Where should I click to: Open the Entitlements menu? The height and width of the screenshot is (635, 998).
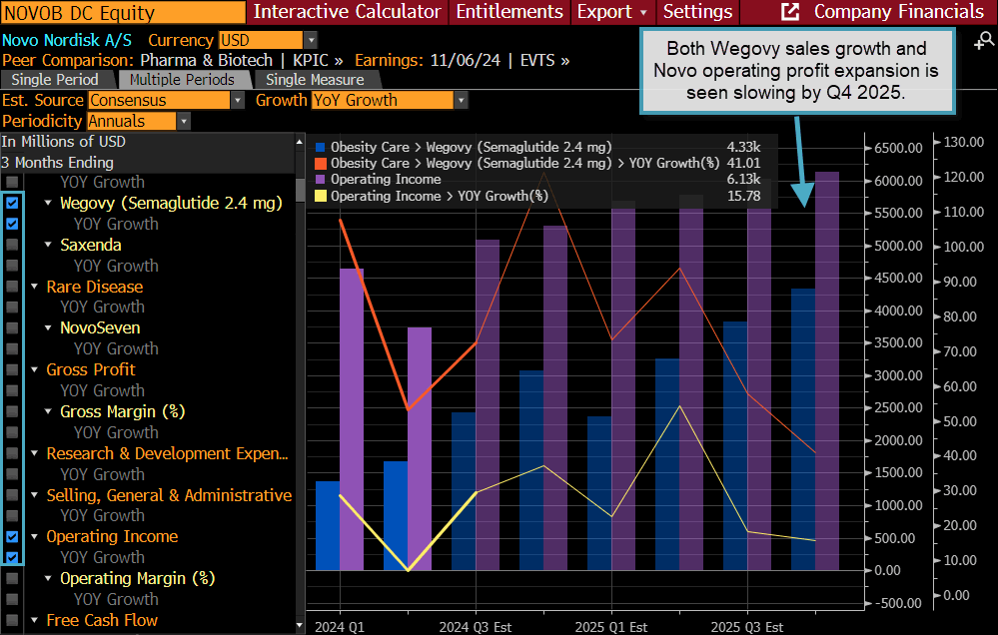click(x=509, y=11)
